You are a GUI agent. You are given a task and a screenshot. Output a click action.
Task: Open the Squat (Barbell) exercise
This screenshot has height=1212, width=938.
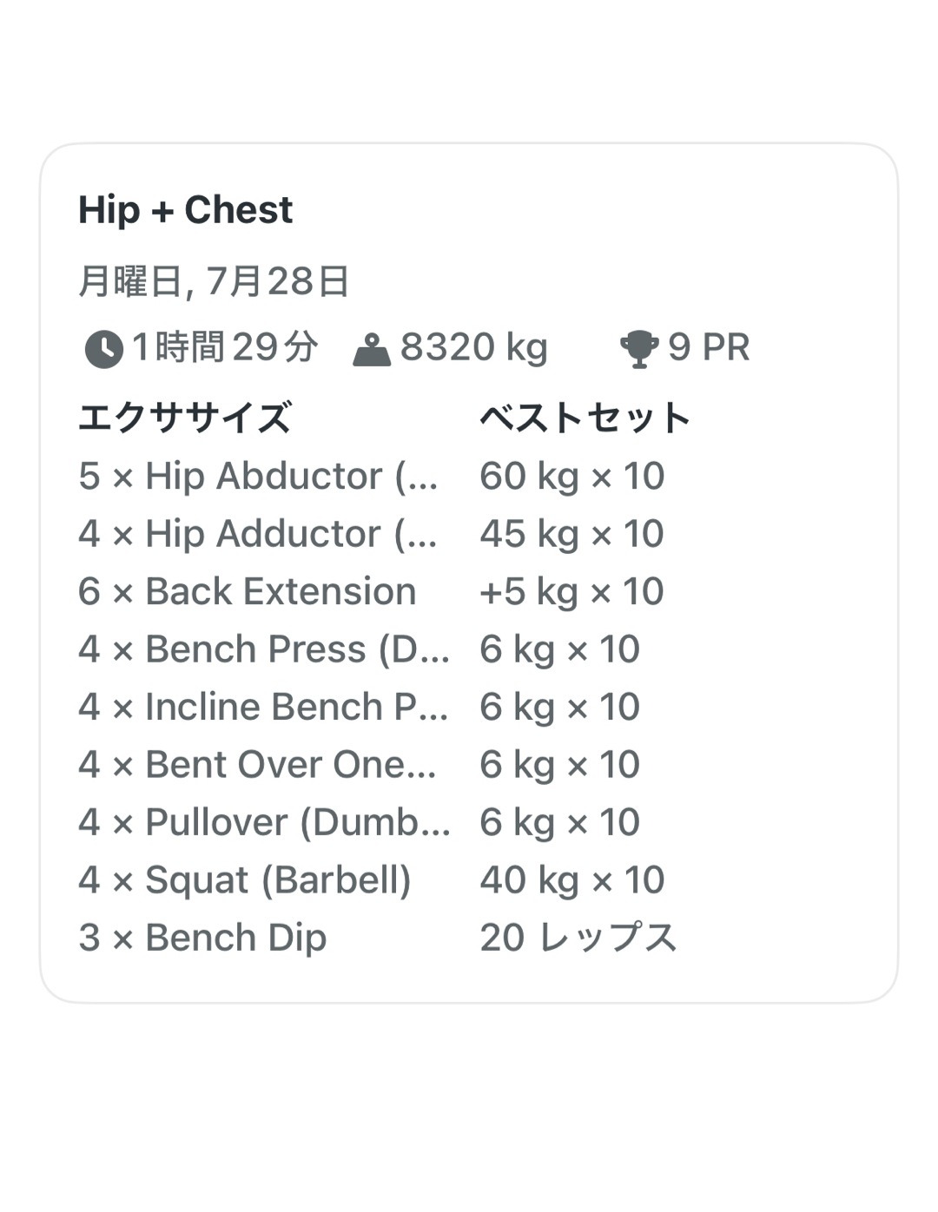pyautogui.click(x=245, y=880)
